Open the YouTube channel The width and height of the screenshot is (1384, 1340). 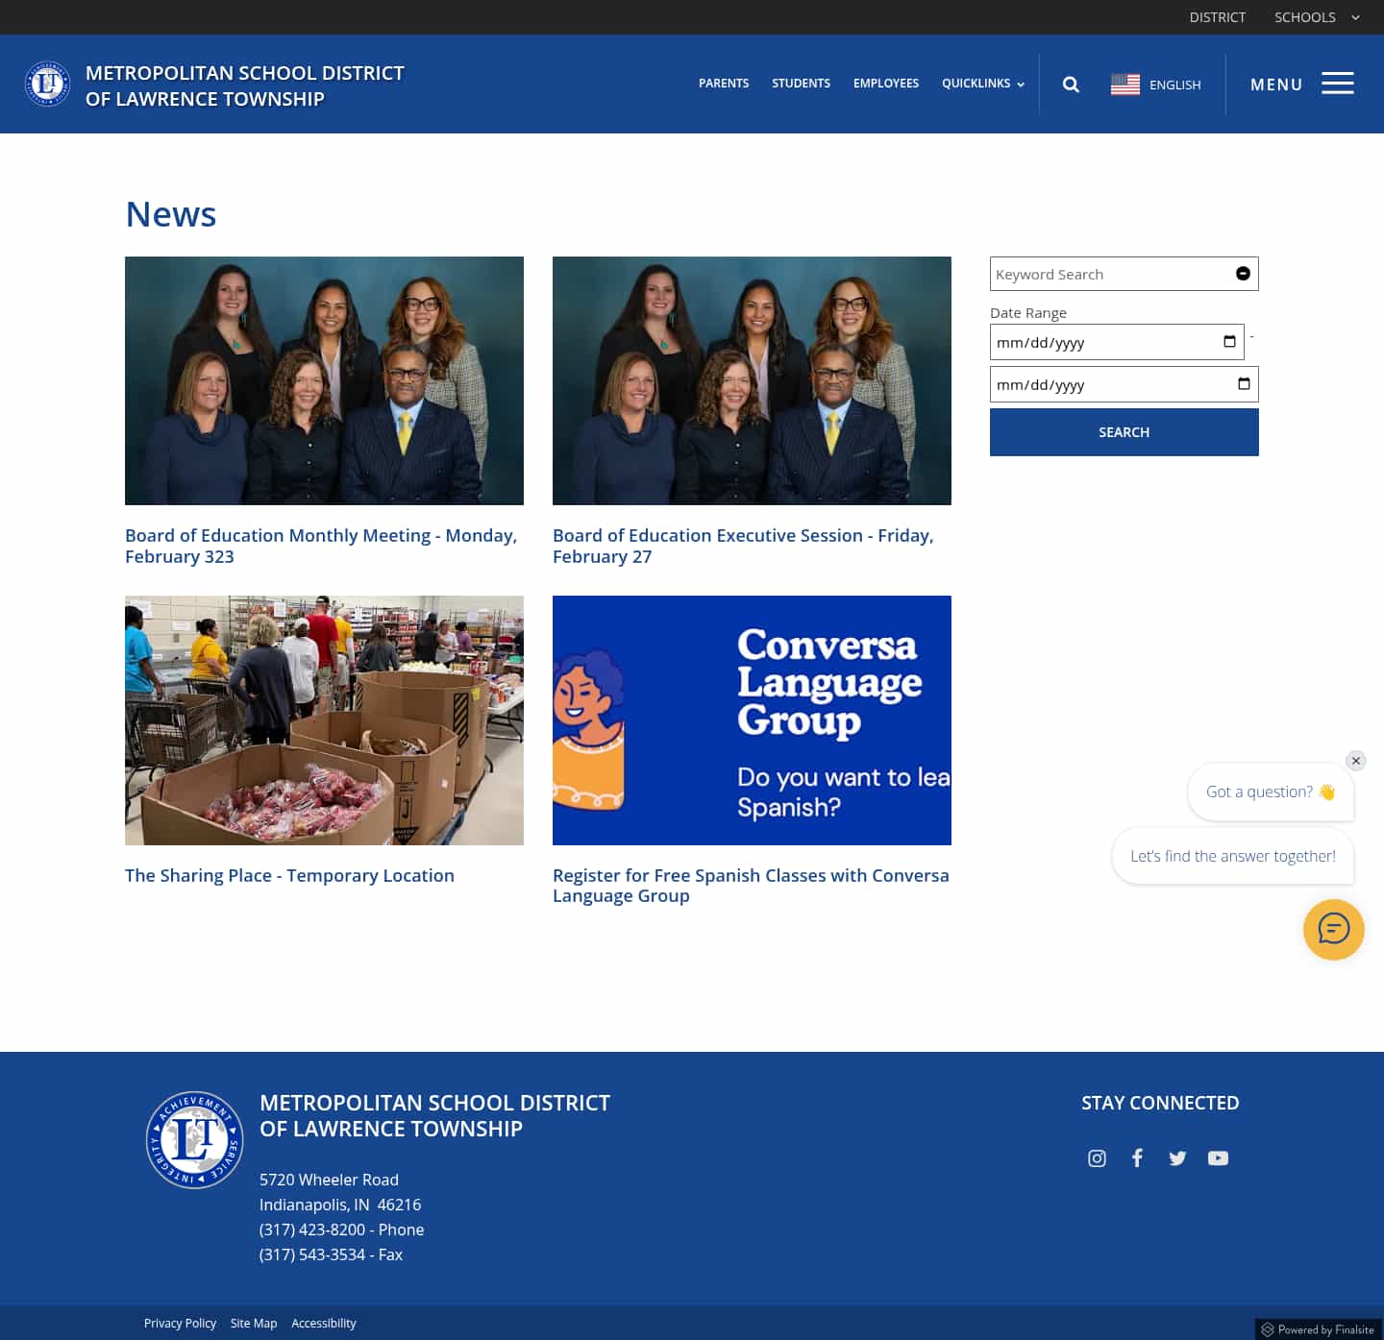(x=1218, y=1158)
